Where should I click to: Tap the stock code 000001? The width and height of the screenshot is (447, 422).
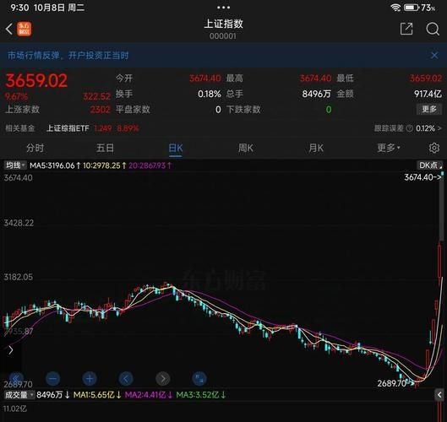coord(222,36)
